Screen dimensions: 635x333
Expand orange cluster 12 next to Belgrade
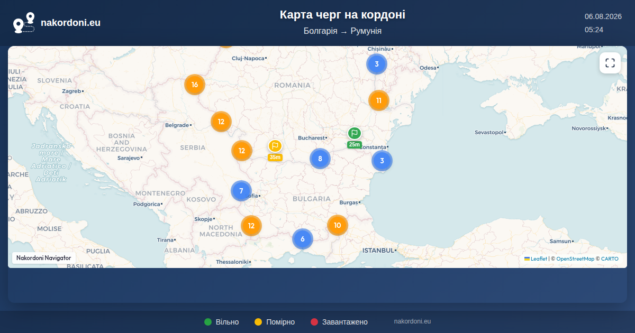(x=221, y=122)
